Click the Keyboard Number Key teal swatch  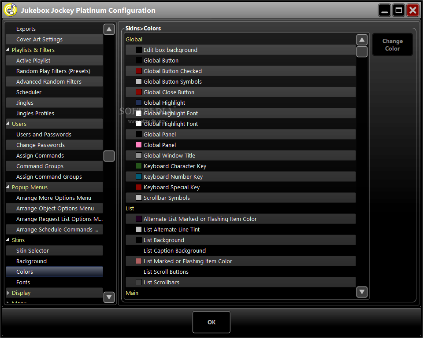[139, 176]
